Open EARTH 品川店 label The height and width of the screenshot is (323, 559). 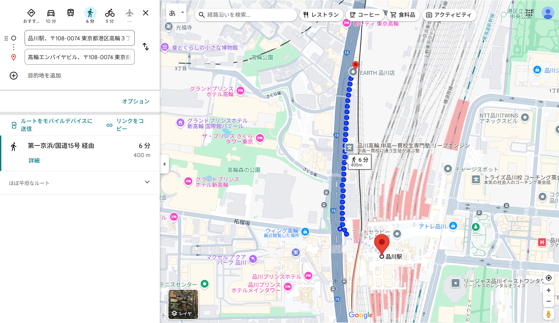[x=377, y=73]
